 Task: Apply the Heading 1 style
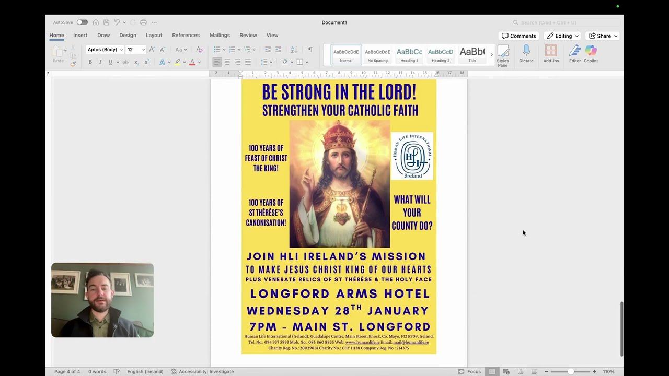409,54
